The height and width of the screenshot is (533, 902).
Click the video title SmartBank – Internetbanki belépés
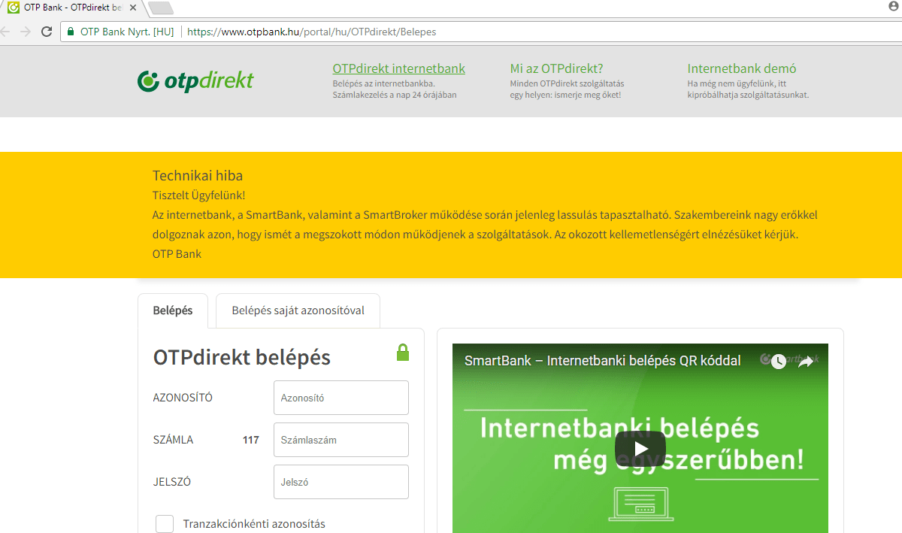click(602, 361)
